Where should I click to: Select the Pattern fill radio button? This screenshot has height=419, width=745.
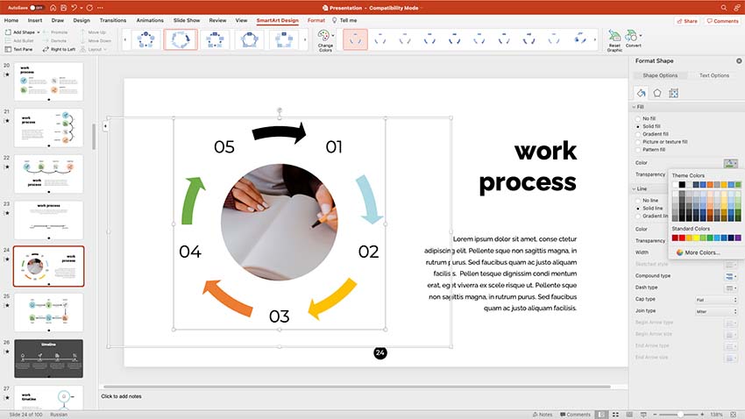coord(638,149)
